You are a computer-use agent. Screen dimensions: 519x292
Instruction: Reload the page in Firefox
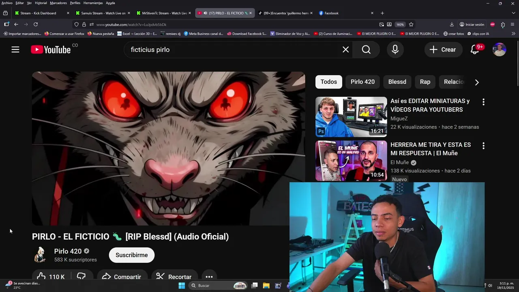[x=36, y=24]
